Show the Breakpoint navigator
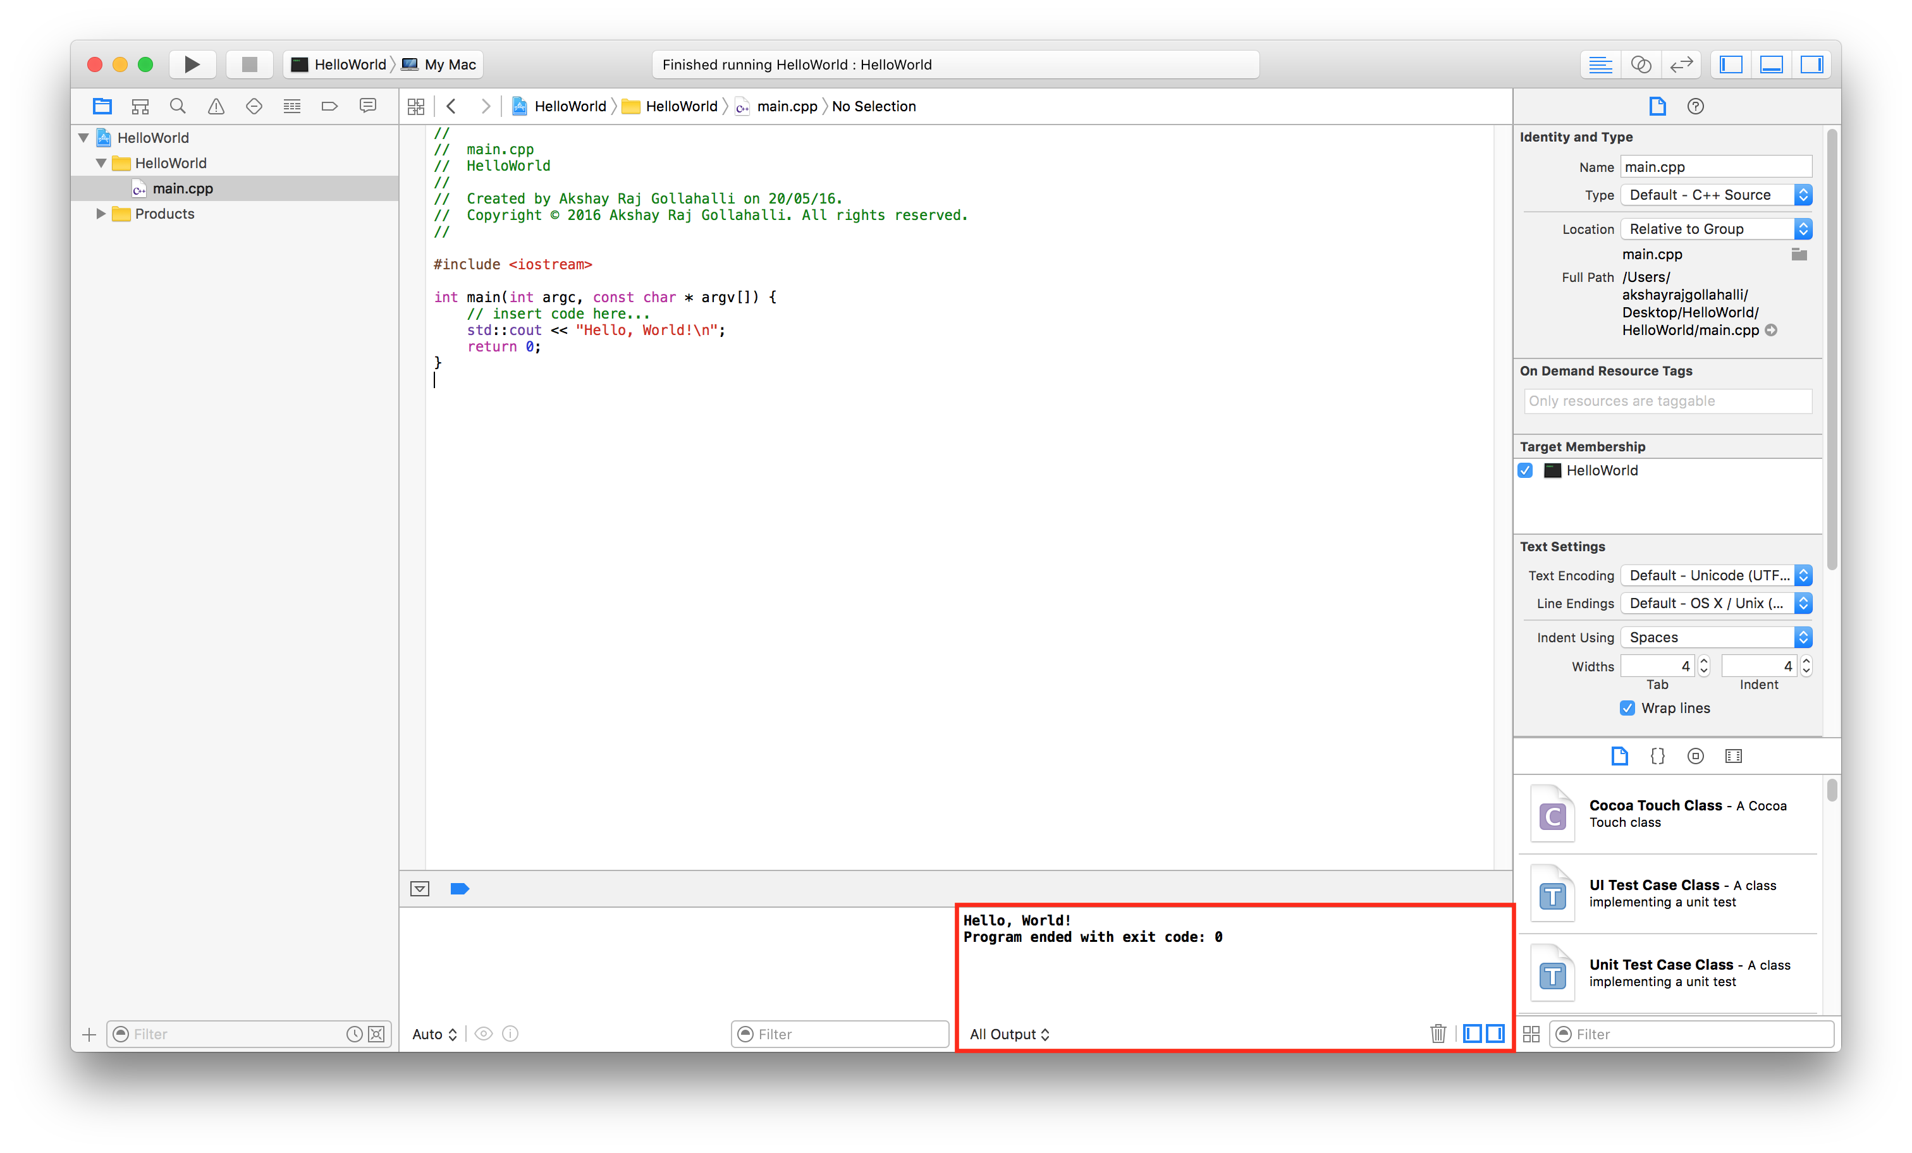Image resolution: width=1912 pixels, height=1153 pixels. [x=329, y=106]
